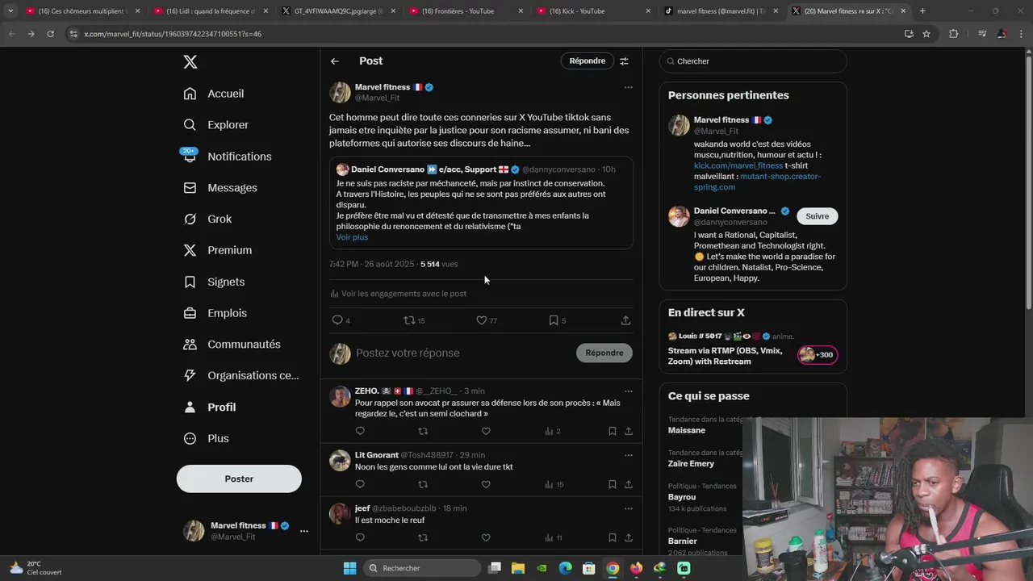
Task: Click the Poster button
Action: [x=239, y=479]
